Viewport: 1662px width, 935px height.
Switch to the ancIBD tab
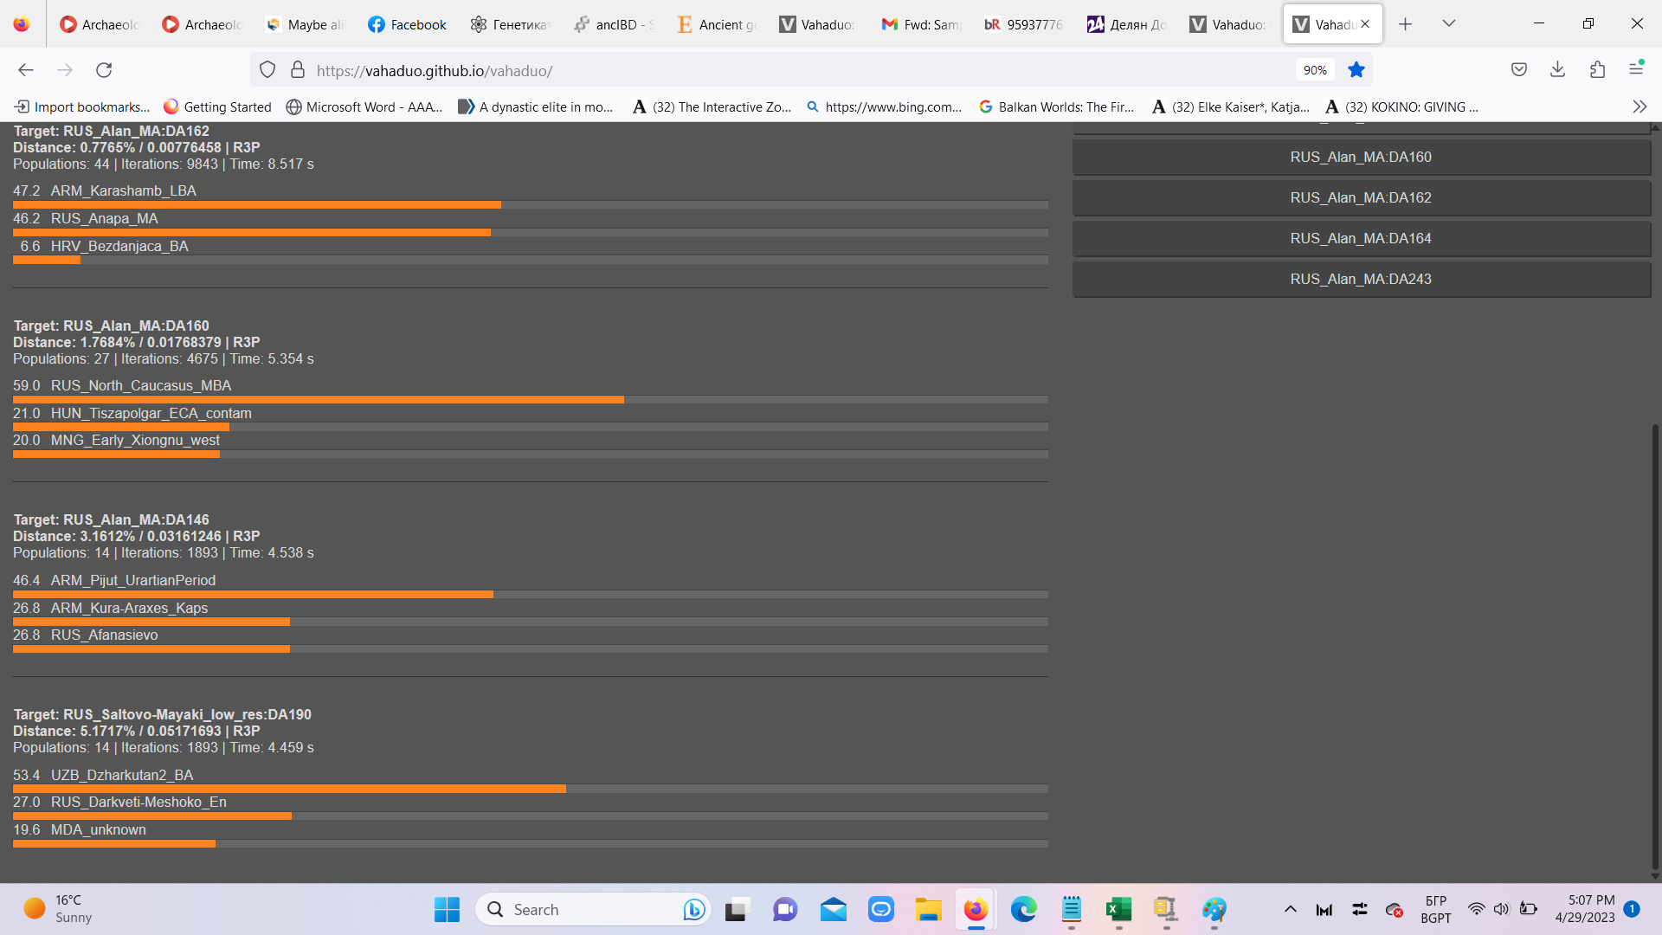pyautogui.click(x=615, y=24)
